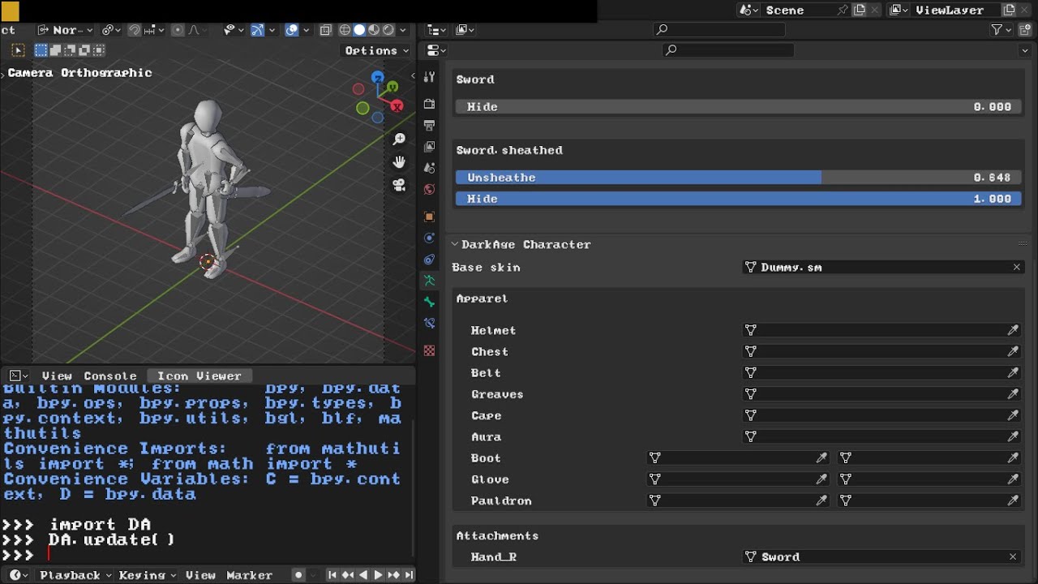Open the outliner filter dropdown
The height and width of the screenshot is (584, 1038).
click(1002, 30)
